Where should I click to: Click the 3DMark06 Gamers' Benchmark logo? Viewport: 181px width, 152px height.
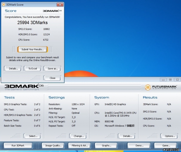(x=24, y=87)
